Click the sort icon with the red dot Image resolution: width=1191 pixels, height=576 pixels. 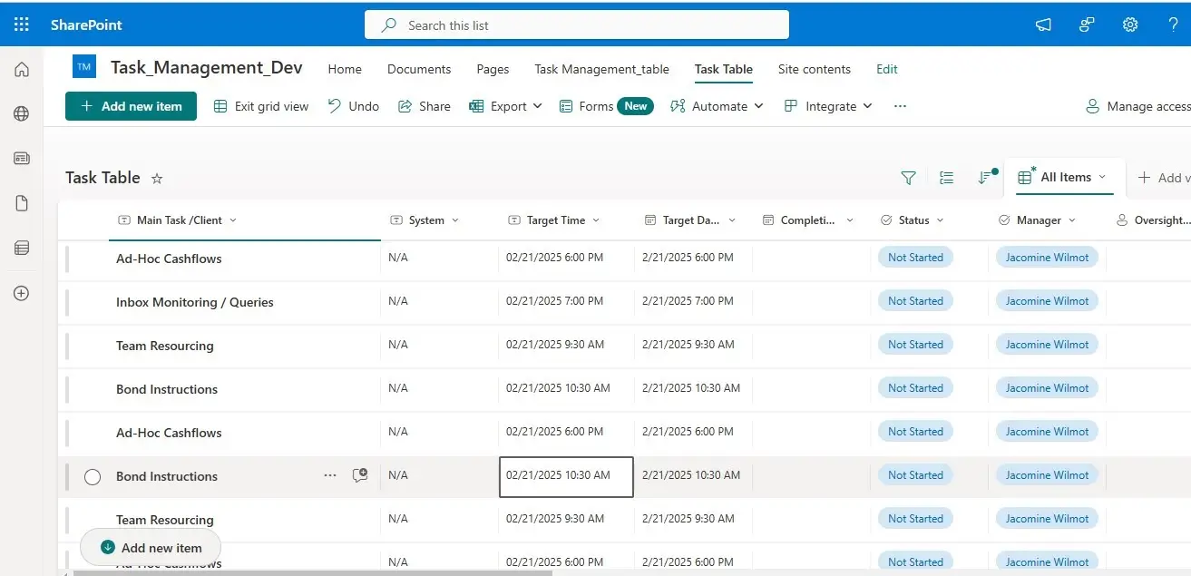pos(987,178)
